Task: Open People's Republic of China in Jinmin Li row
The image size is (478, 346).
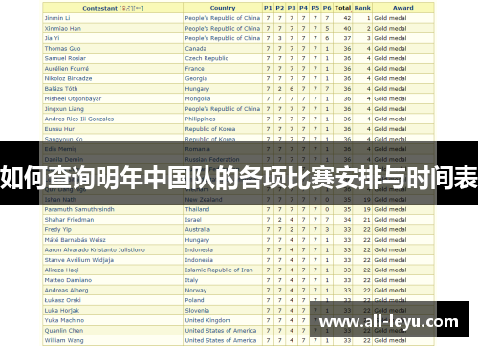Action: (223, 18)
